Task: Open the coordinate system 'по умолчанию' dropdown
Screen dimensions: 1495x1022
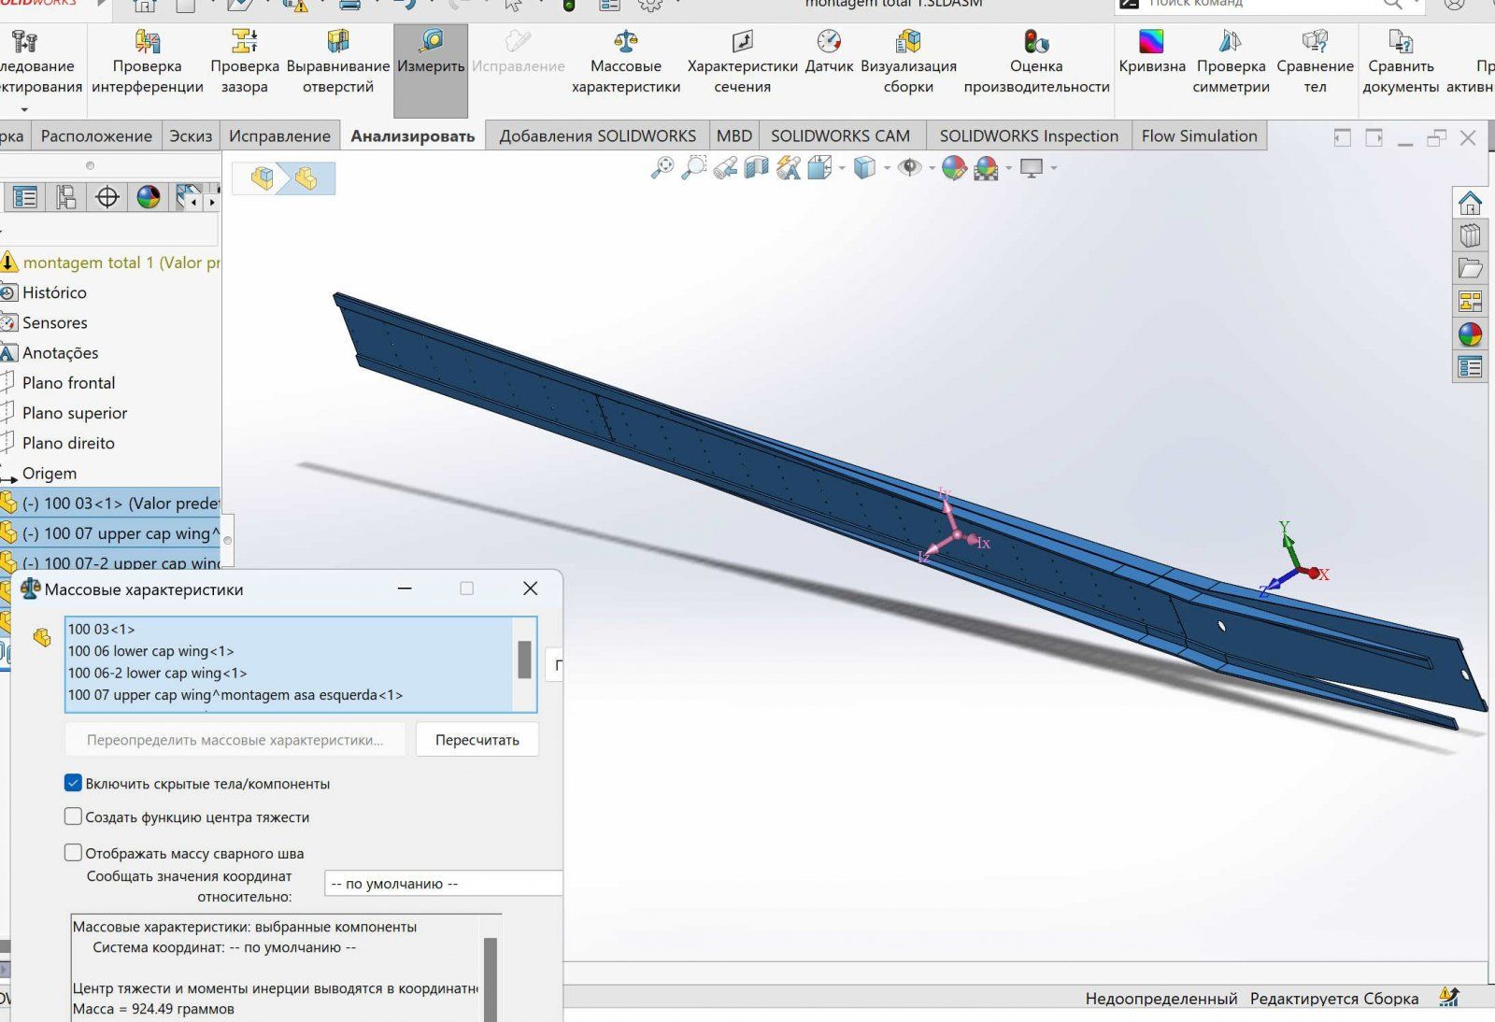Action: point(443,884)
